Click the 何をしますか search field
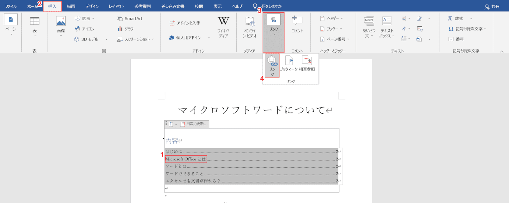 pyautogui.click(x=272, y=6)
